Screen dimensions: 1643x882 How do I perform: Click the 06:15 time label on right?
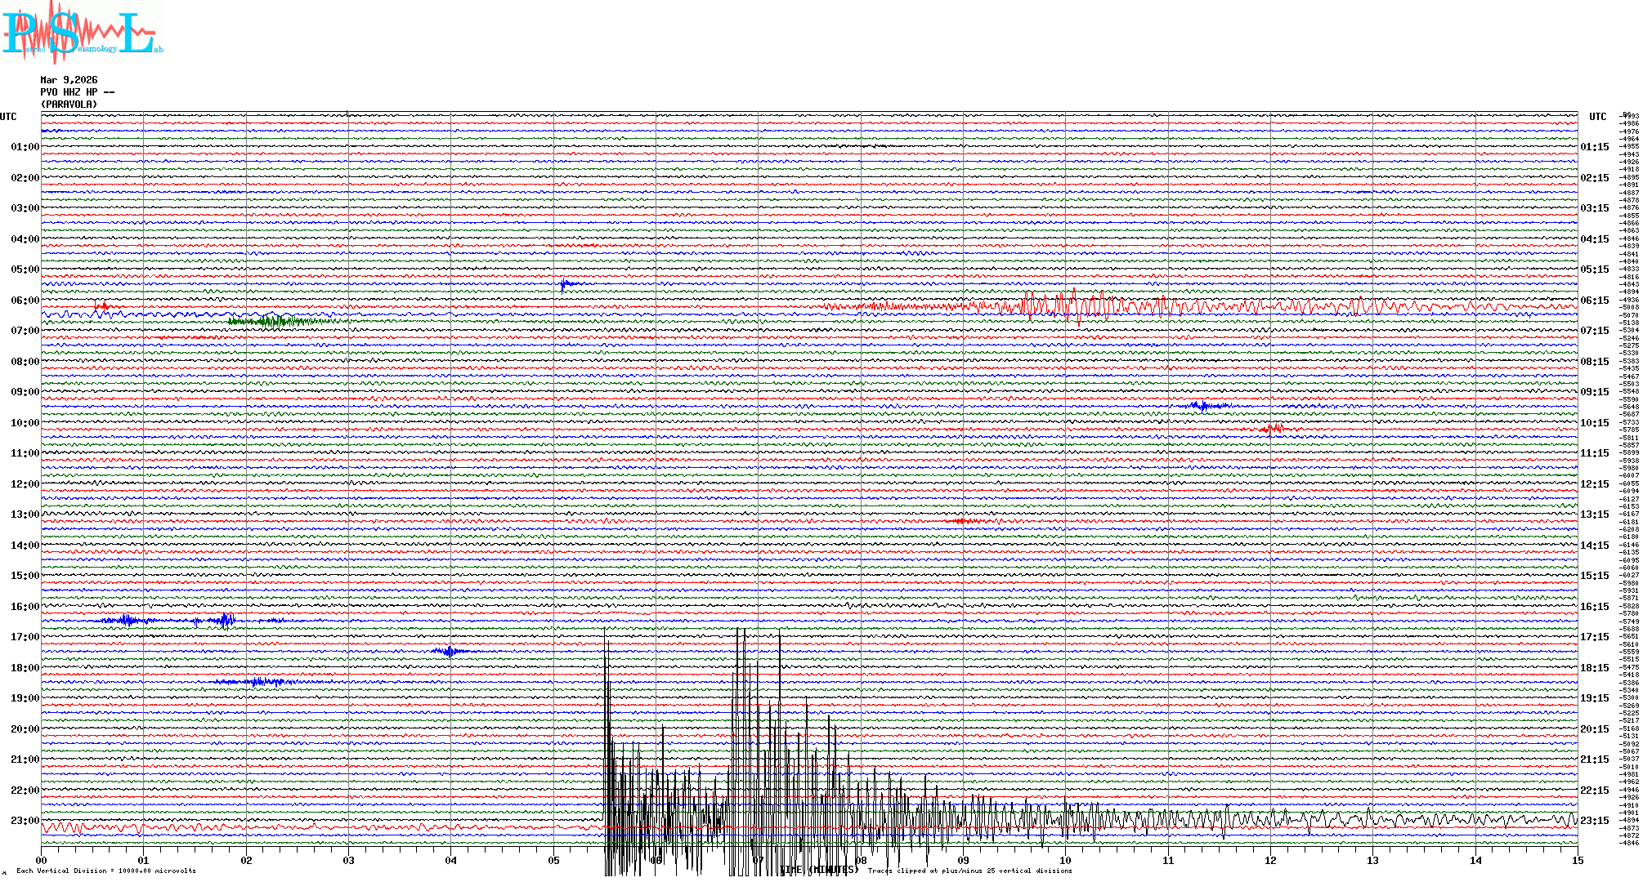click(x=1594, y=301)
